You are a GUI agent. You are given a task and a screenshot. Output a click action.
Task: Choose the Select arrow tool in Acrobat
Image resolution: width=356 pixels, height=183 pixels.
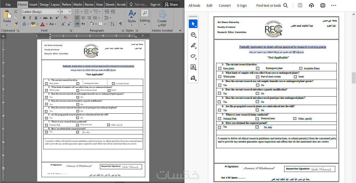(x=193, y=24)
